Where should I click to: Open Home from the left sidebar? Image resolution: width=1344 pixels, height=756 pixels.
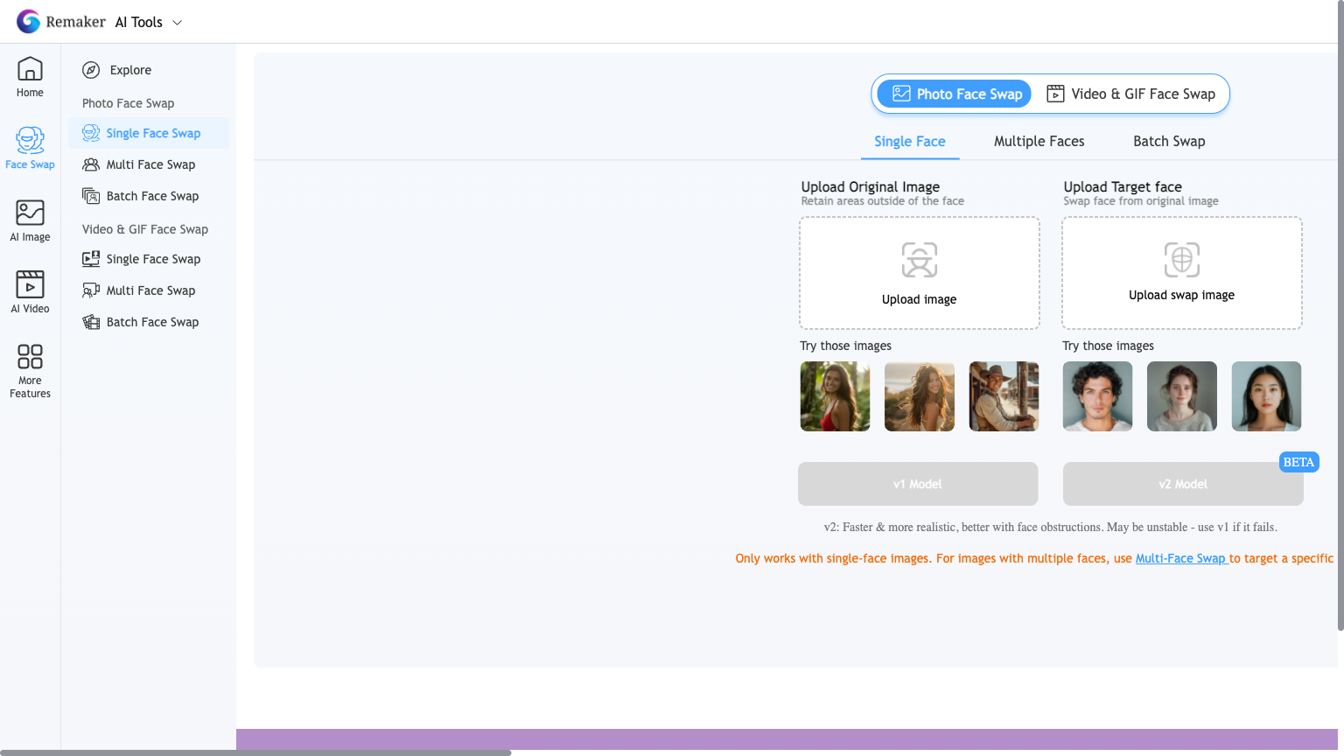coord(30,77)
